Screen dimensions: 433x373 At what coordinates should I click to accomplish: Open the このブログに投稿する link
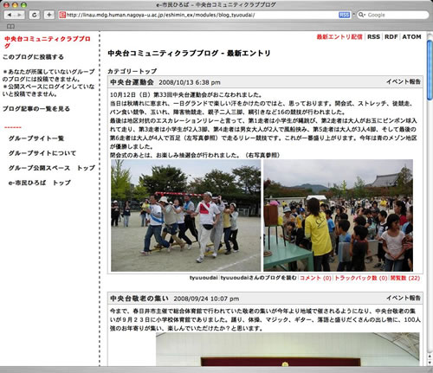coord(33,57)
